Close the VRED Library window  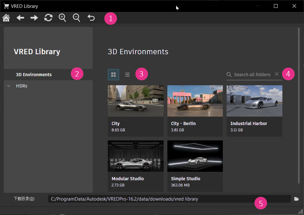click(294, 6)
